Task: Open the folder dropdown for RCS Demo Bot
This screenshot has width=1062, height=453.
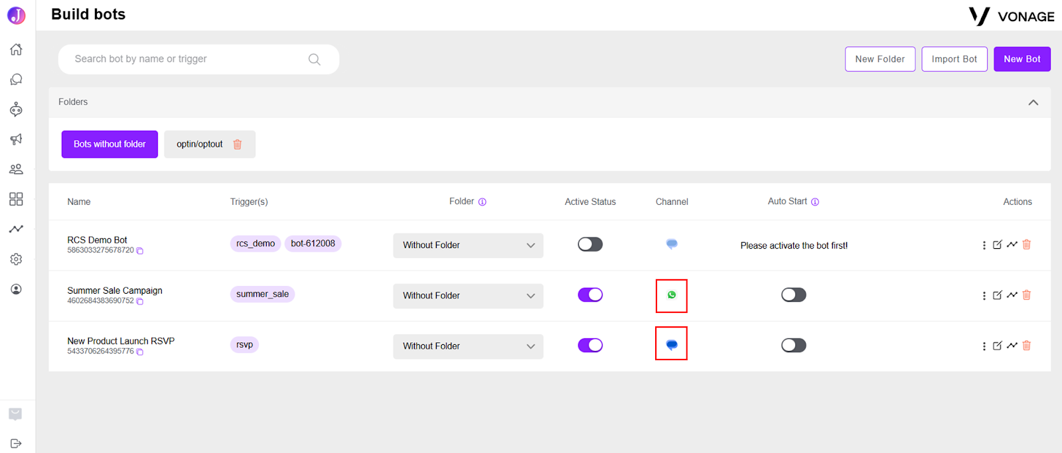Action: pos(468,245)
